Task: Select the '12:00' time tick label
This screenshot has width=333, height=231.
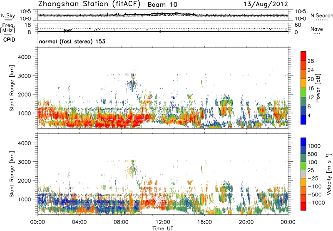Action: click(x=163, y=222)
